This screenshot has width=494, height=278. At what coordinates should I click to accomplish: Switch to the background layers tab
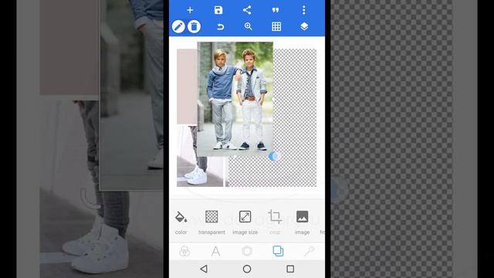pyautogui.click(x=278, y=251)
